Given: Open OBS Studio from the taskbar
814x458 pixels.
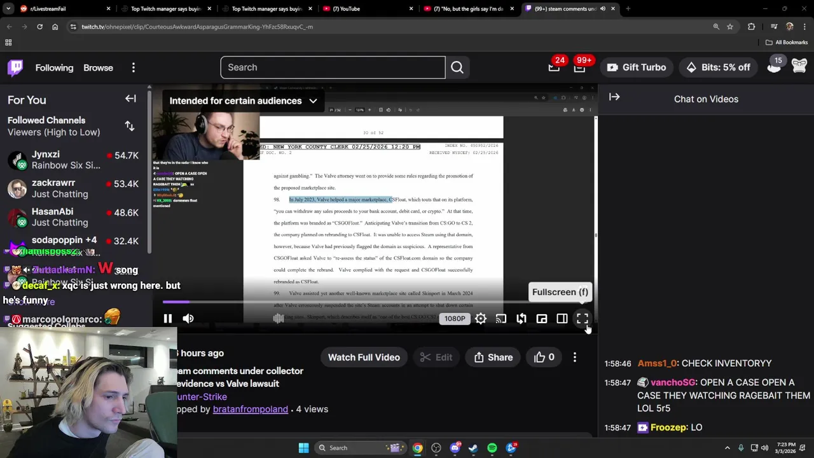Looking at the screenshot, I should tap(436, 448).
